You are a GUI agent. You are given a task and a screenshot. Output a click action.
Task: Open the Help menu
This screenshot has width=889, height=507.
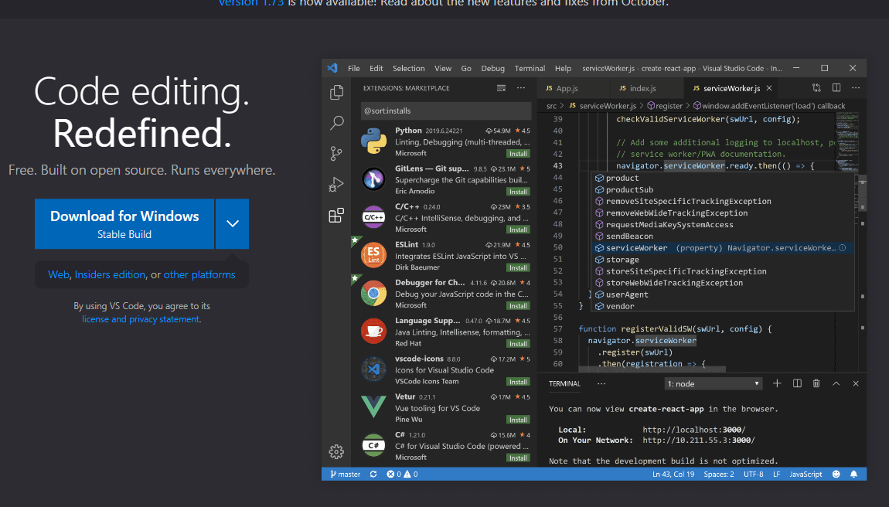[563, 68]
